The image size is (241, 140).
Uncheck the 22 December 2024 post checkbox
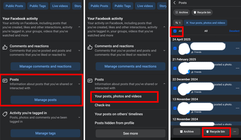[175, 88]
